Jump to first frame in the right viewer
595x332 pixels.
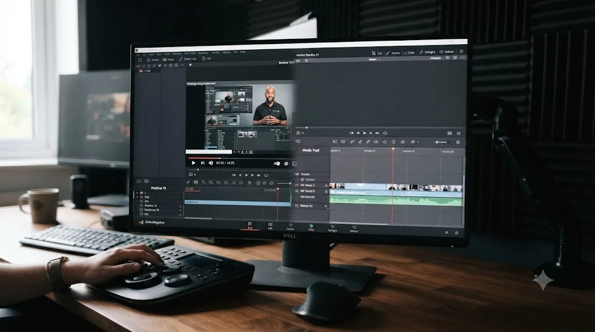[352, 133]
